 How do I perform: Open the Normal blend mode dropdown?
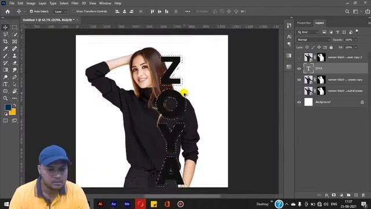coord(314,40)
